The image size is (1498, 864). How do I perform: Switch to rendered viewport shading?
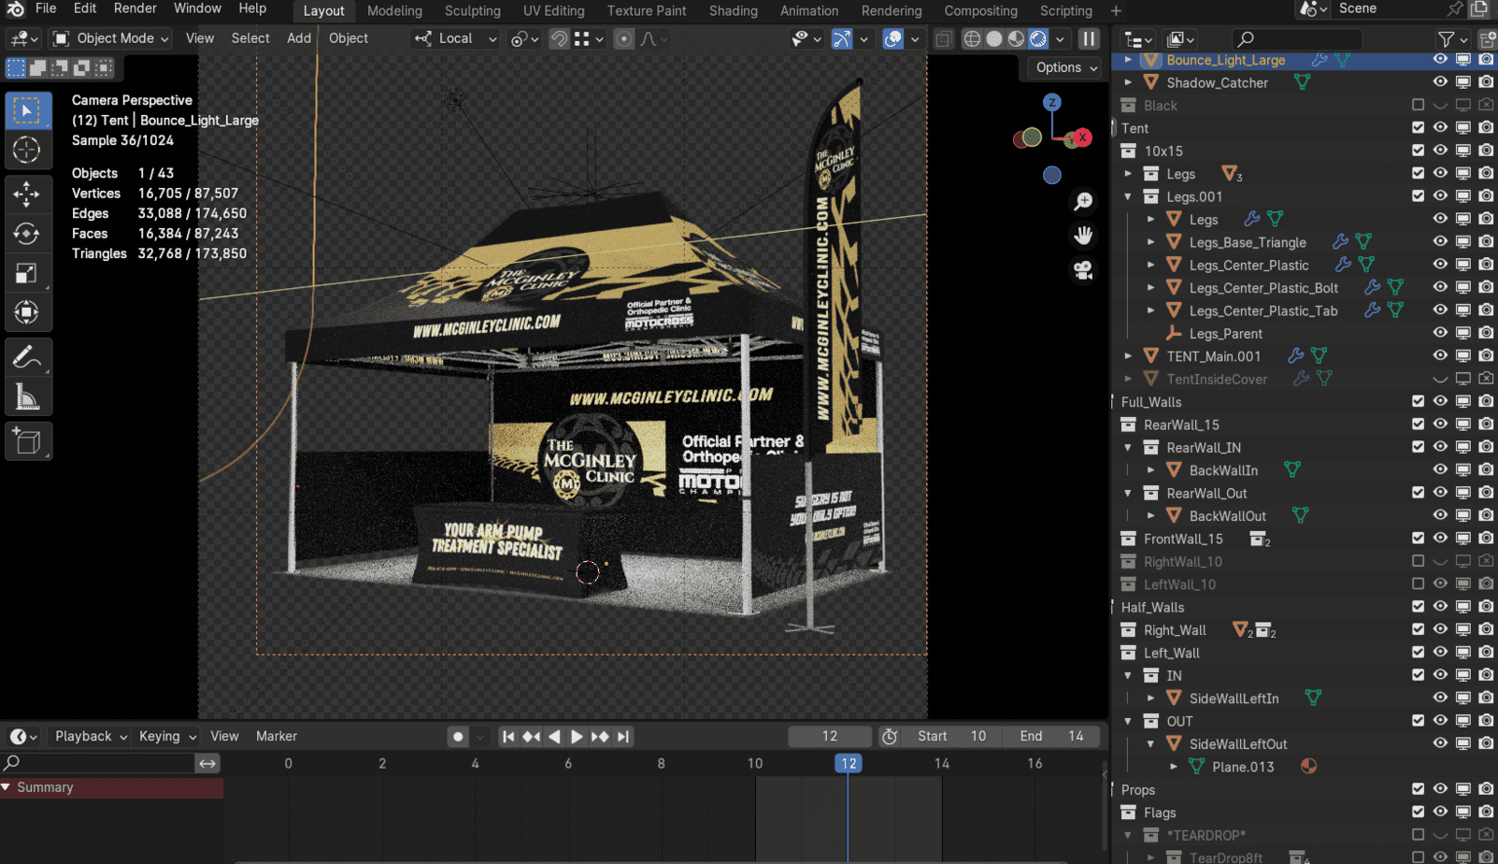tap(1038, 38)
